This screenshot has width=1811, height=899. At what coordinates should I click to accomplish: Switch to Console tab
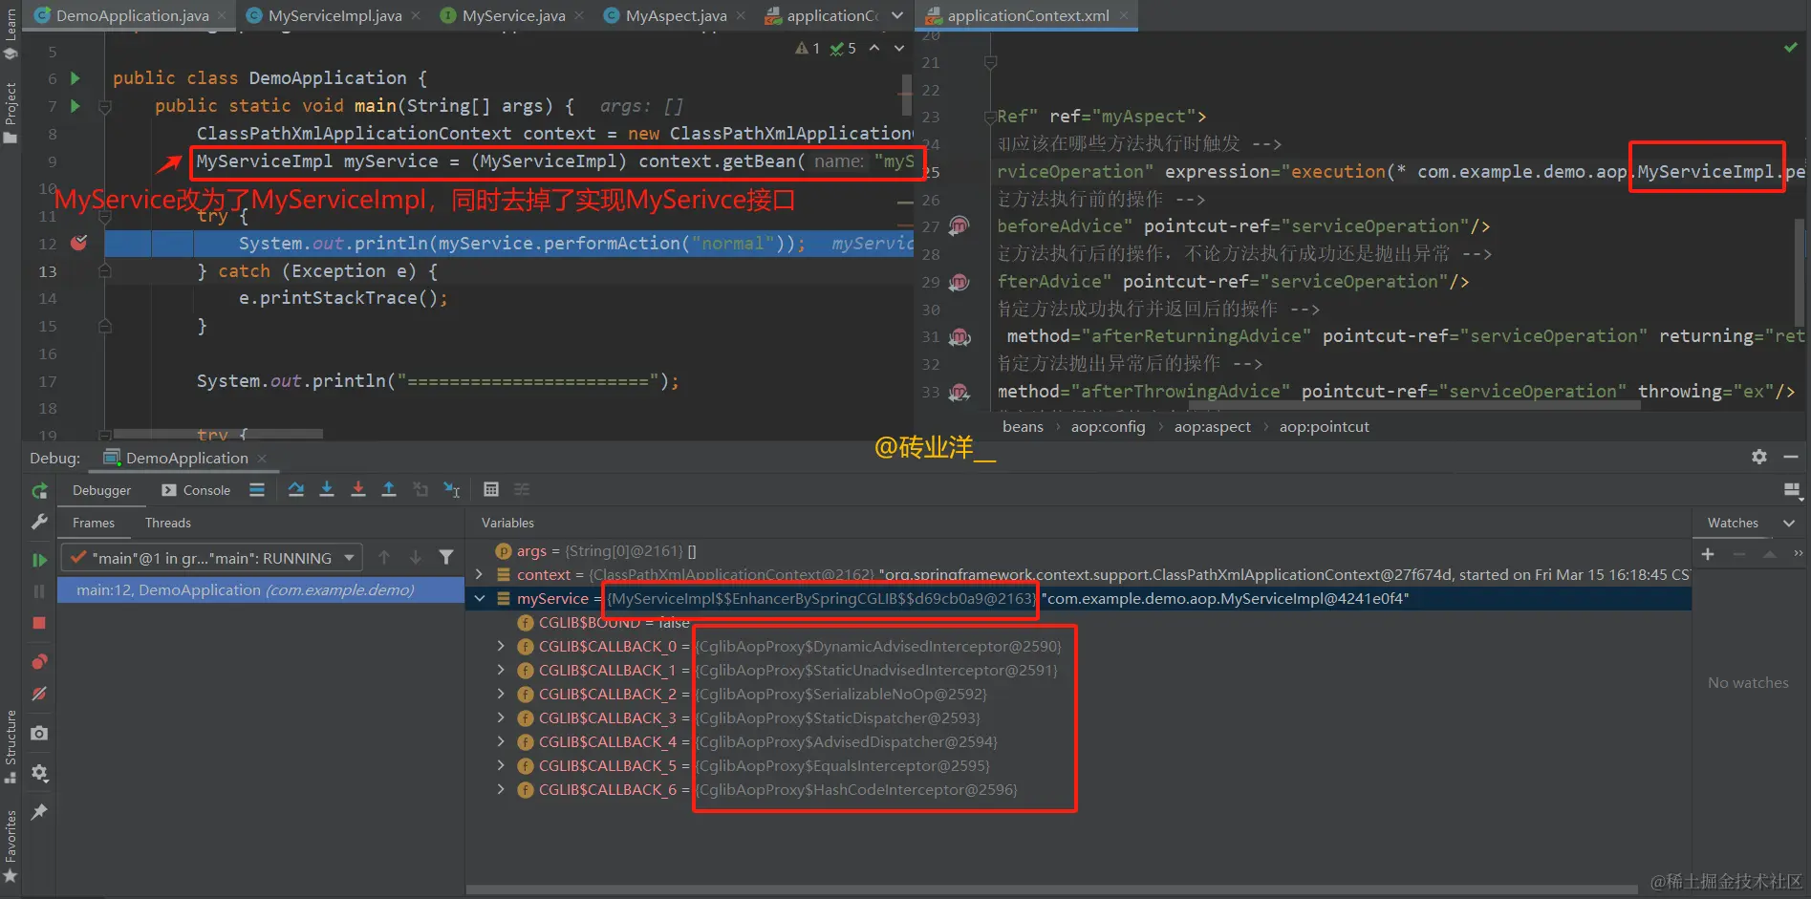(x=196, y=490)
